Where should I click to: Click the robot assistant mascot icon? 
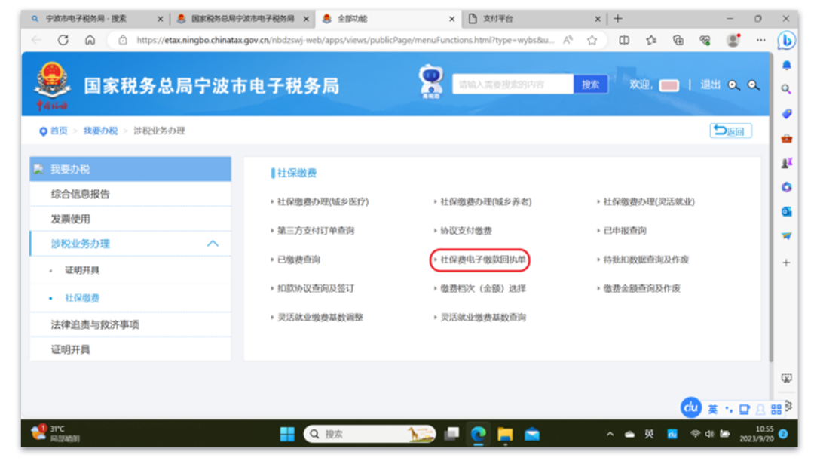click(x=430, y=83)
